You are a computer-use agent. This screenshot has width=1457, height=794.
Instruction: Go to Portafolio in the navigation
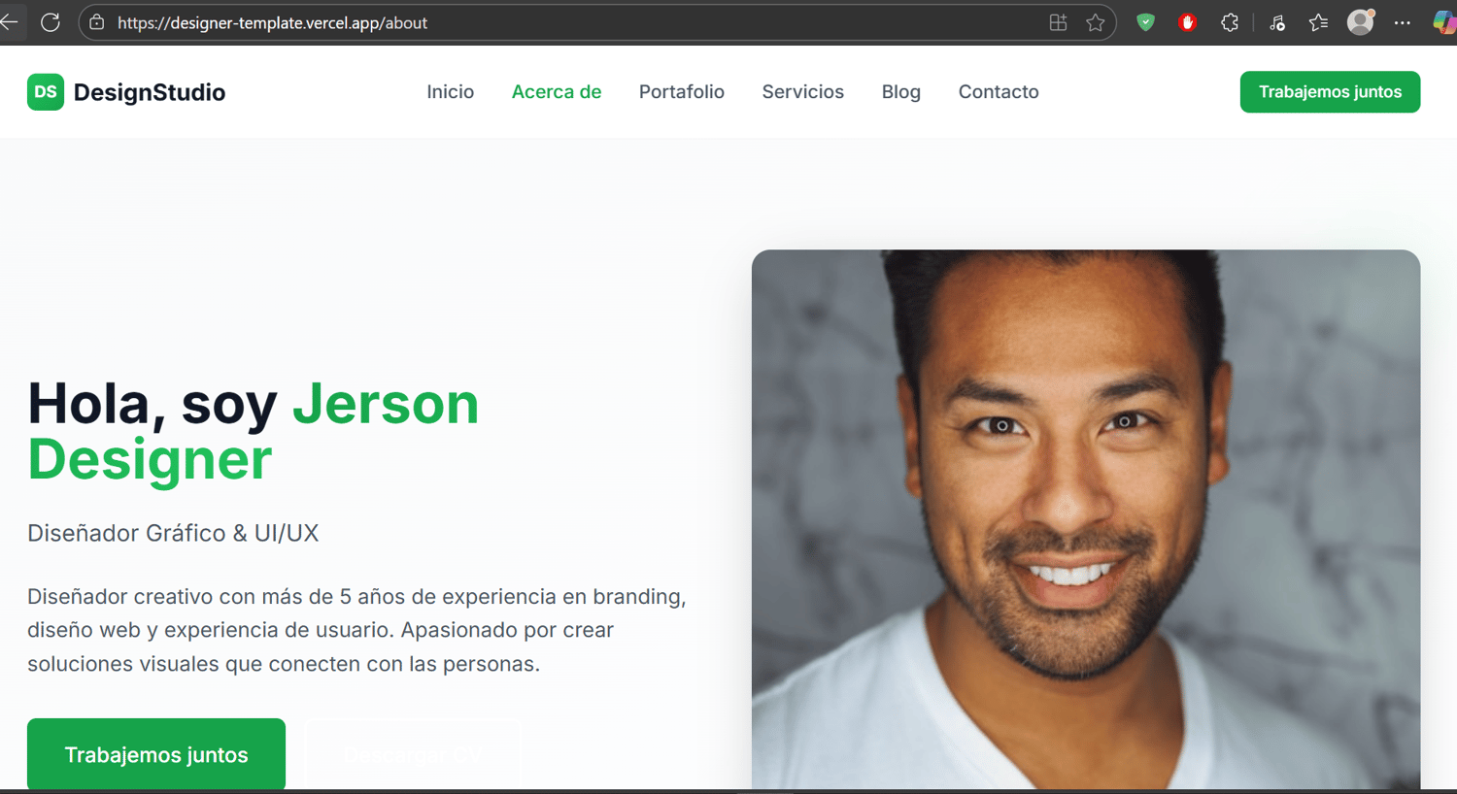[682, 91]
